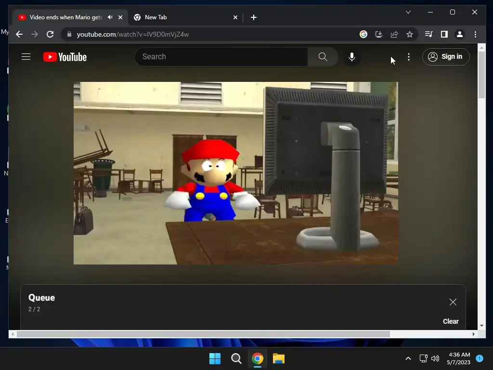The width and height of the screenshot is (493, 370).
Task: Reload the page with the refresh icon
Action: click(50, 34)
